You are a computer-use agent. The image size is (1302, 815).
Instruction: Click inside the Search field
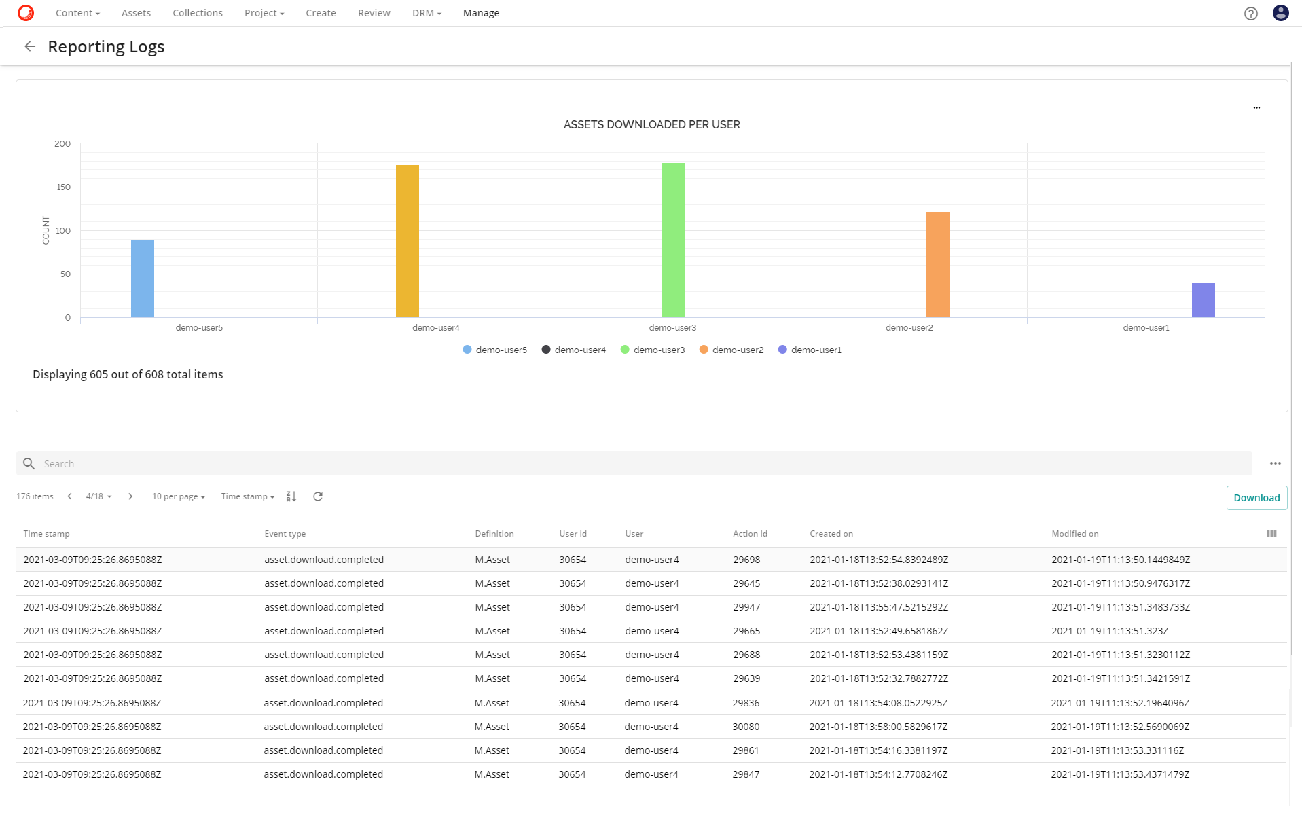(272, 463)
